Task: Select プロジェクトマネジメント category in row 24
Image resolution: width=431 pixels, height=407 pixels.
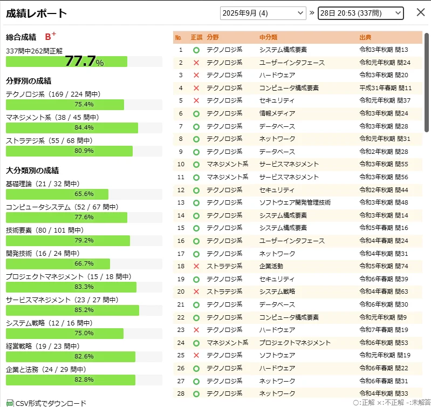Action: click(295, 343)
